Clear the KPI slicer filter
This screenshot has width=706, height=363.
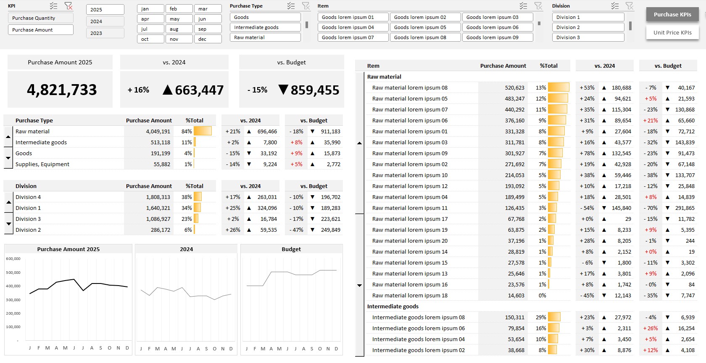tap(68, 6)
